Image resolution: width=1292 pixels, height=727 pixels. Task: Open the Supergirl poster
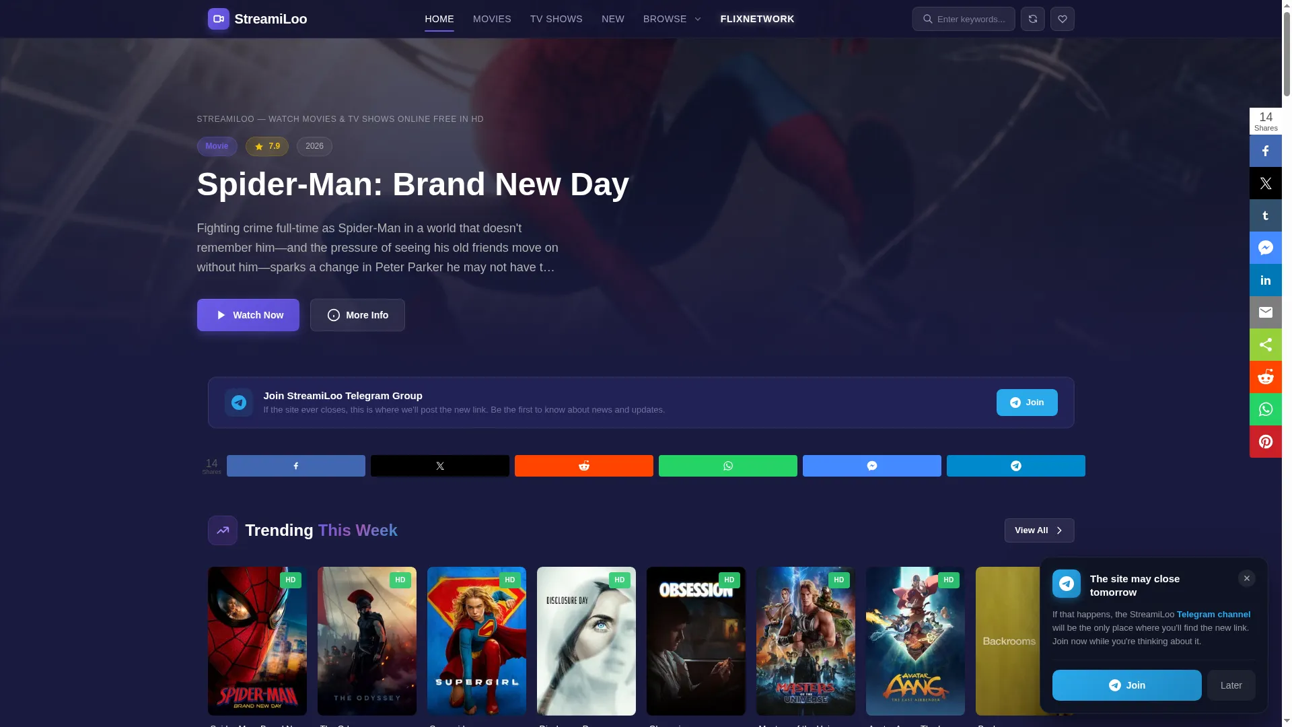[x=476, y=641]
